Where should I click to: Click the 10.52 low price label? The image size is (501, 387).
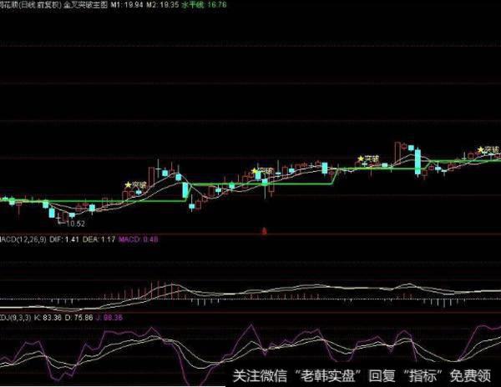75,224
